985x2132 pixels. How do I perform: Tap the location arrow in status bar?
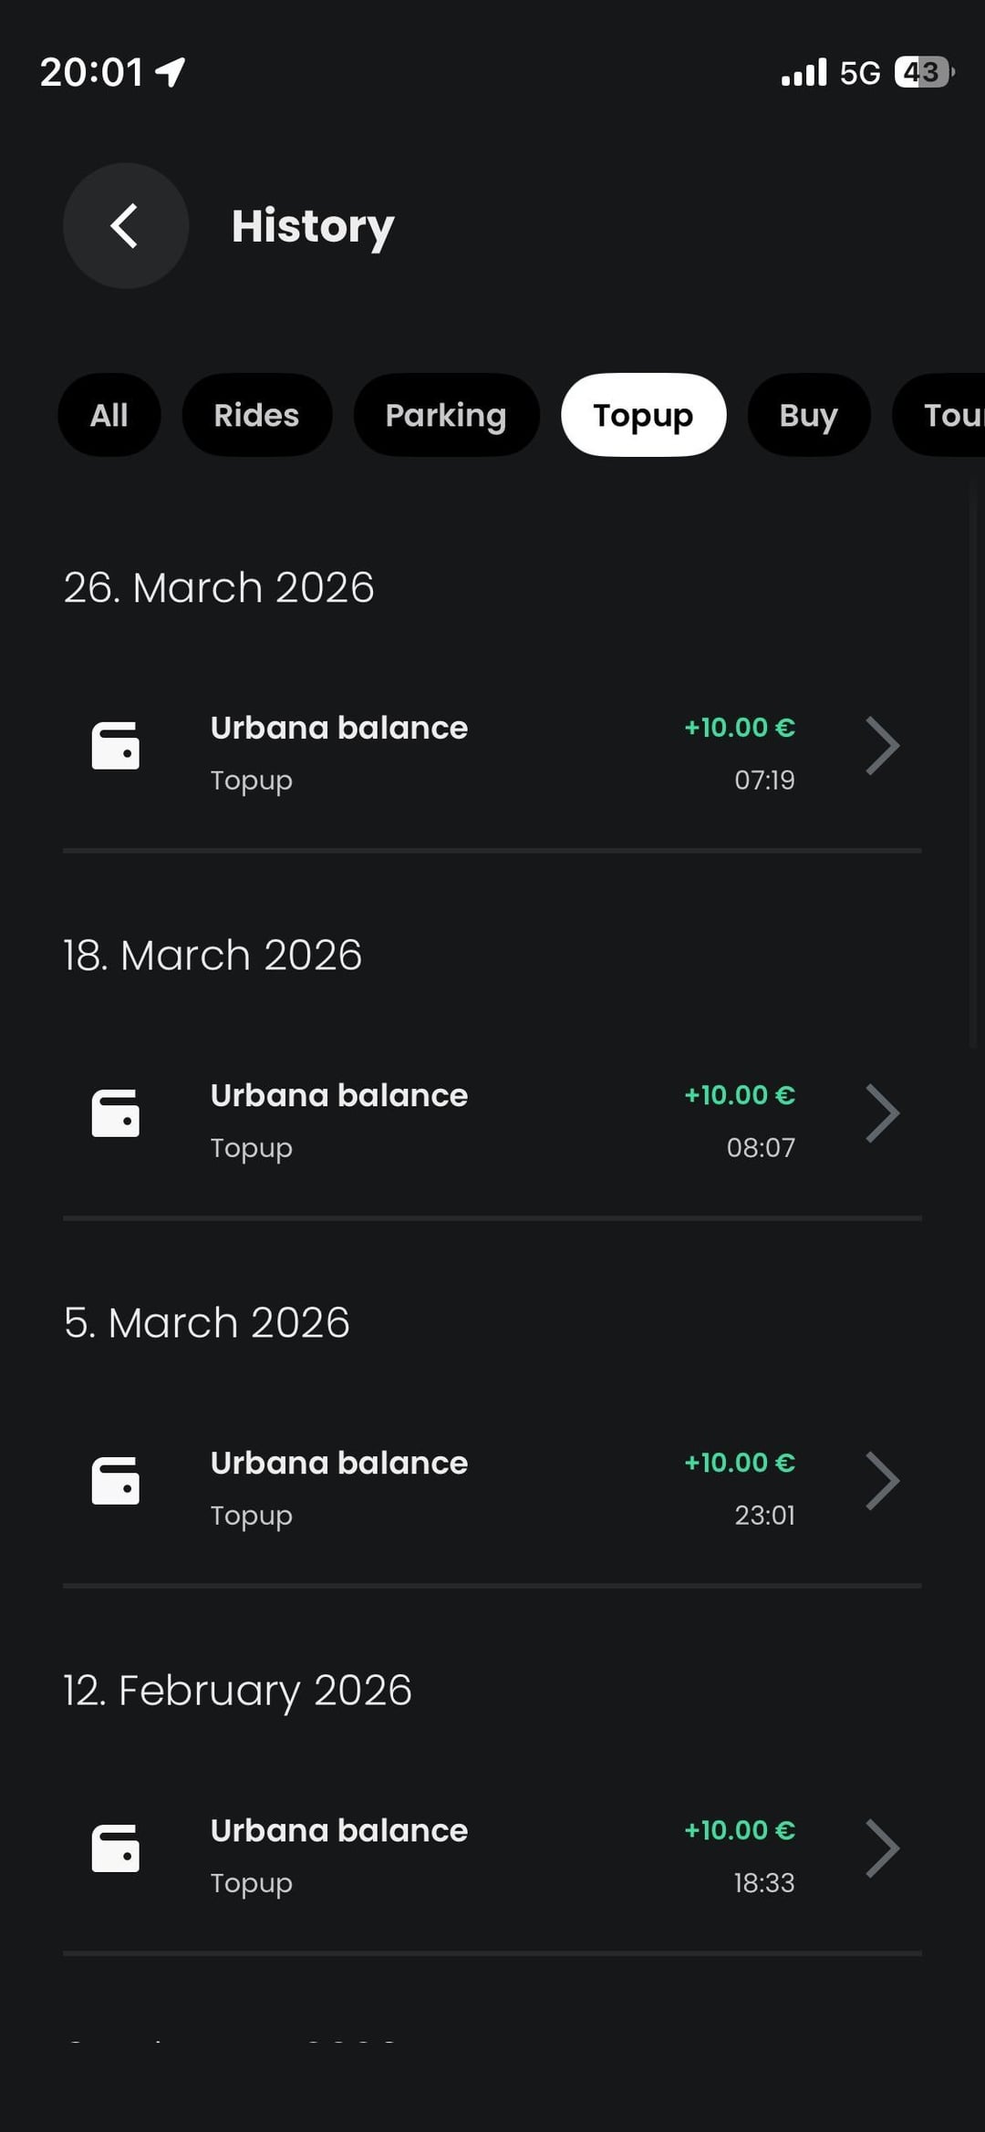pos(171,72)
